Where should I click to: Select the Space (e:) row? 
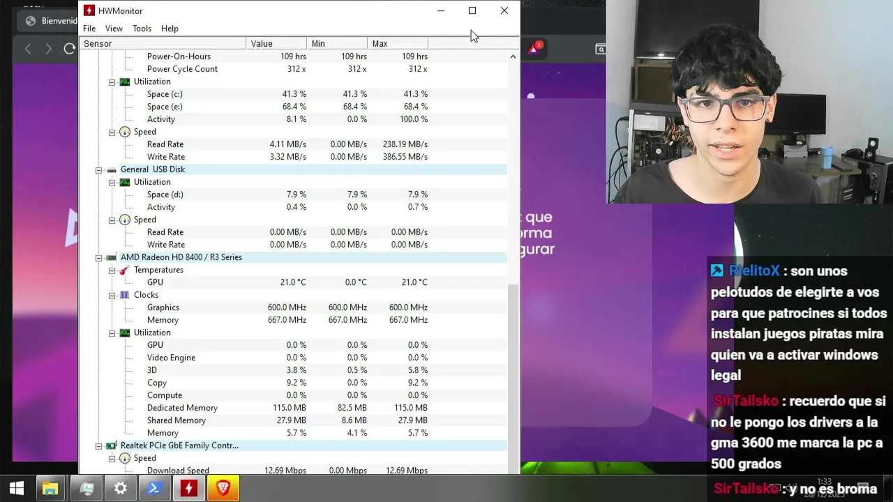coord(293,107)
